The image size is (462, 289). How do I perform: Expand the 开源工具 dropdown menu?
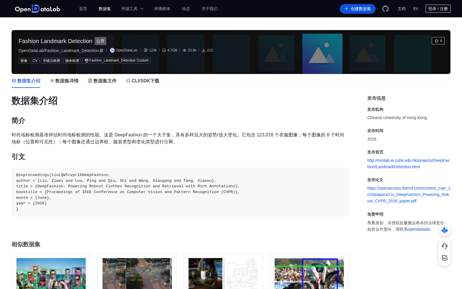132,9
